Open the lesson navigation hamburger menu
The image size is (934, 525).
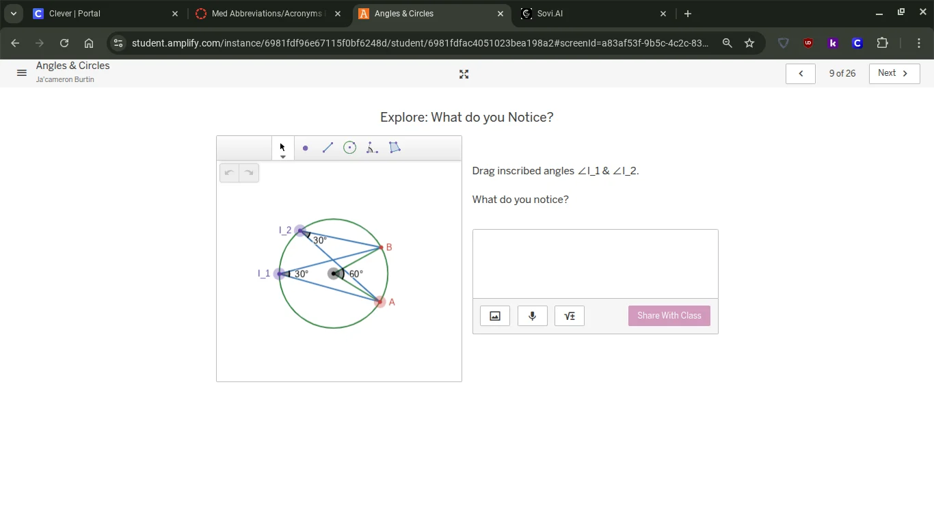click(21, 73)
